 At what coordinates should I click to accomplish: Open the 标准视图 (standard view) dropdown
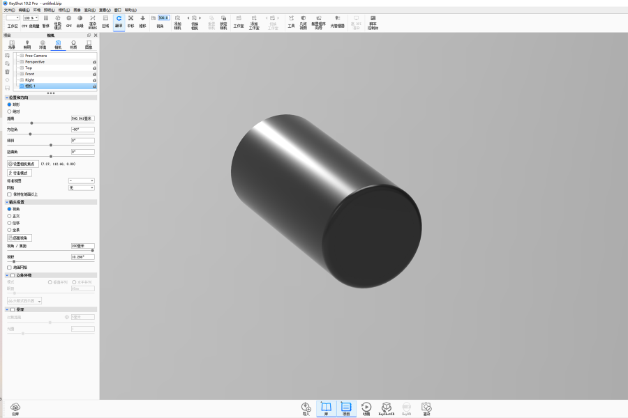click(x=81, y=181)
